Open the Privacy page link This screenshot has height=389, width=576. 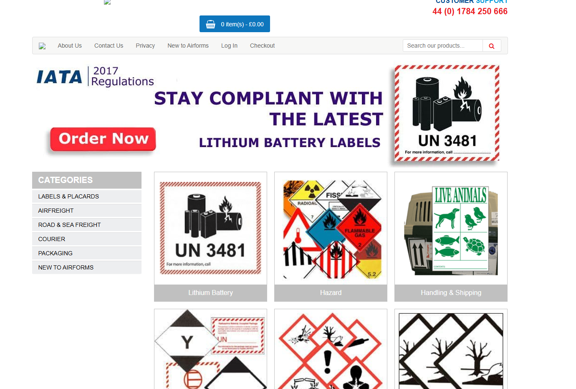pos(145,46)
